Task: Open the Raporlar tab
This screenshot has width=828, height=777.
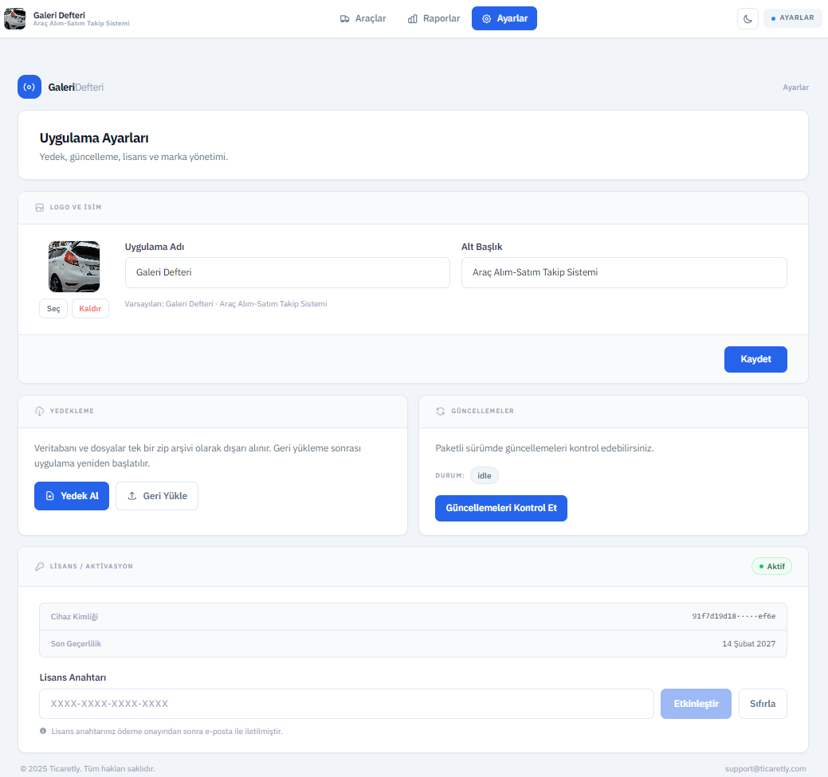Action: 434,18
